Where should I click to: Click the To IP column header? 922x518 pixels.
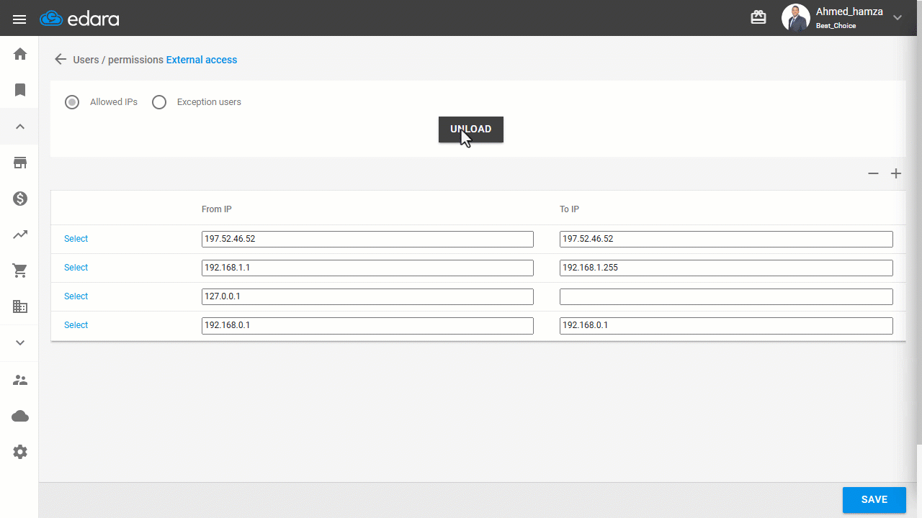pos(569,209)
